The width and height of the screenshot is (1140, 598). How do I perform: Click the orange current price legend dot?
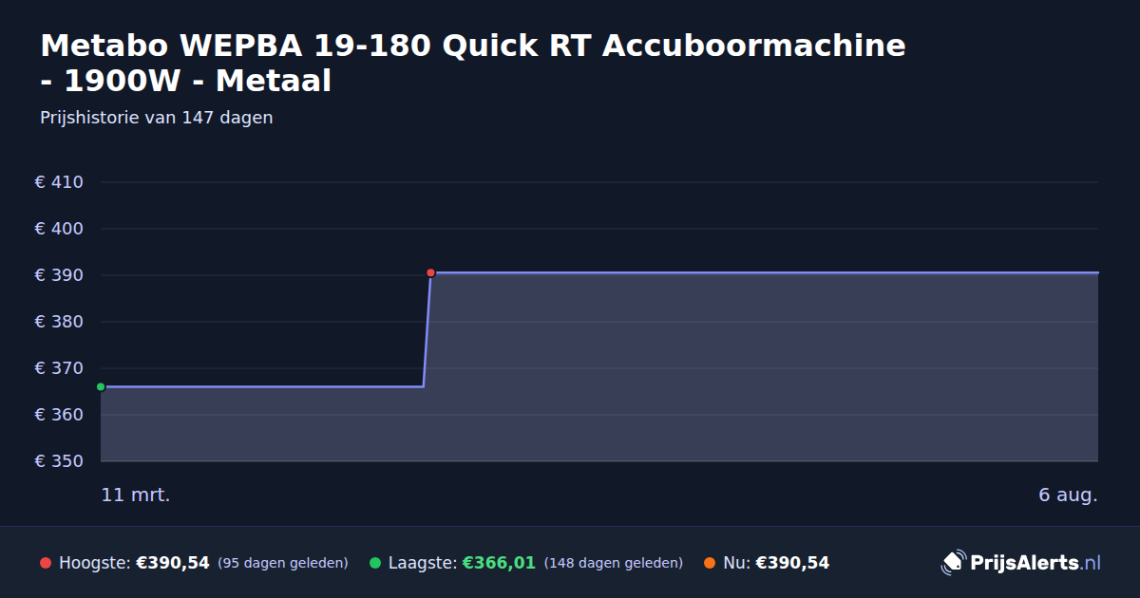click(710, 563)
